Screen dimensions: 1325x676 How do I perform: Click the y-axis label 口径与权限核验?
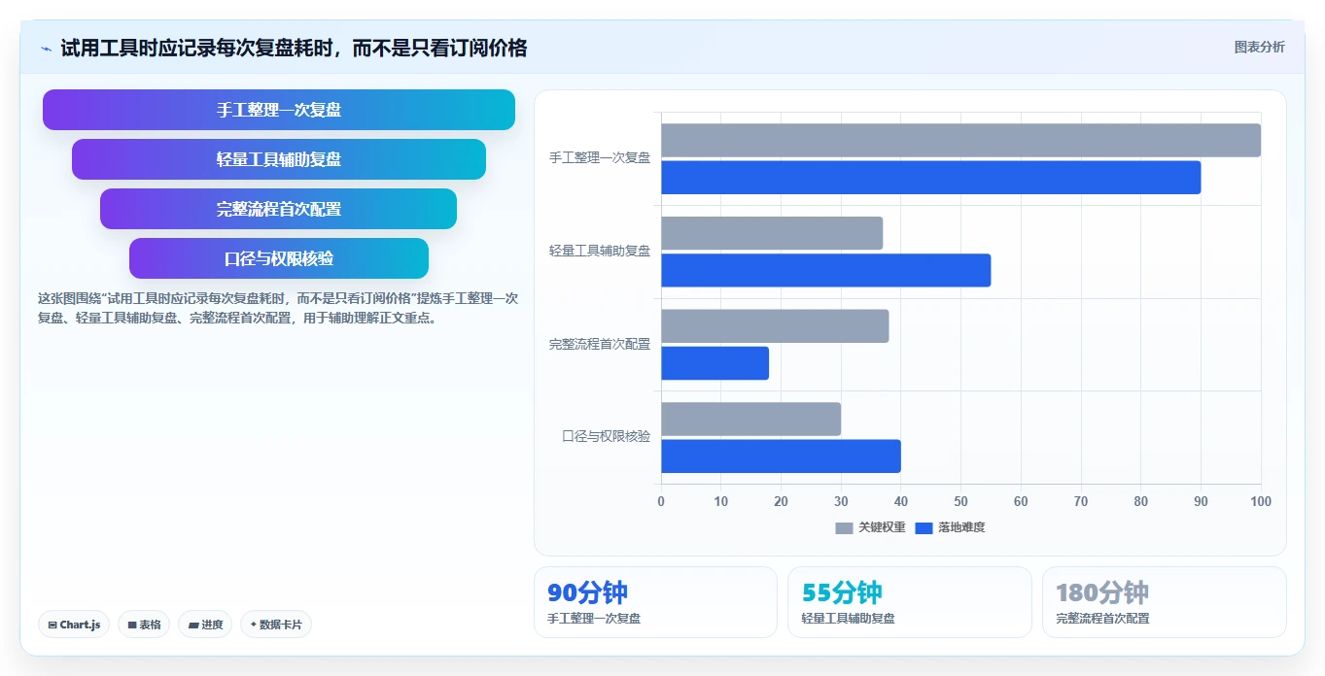[x=607, y=436]
